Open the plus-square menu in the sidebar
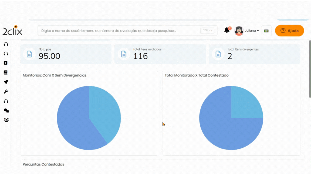This screenshot has width=311, height=175. (x=5, y=63)
